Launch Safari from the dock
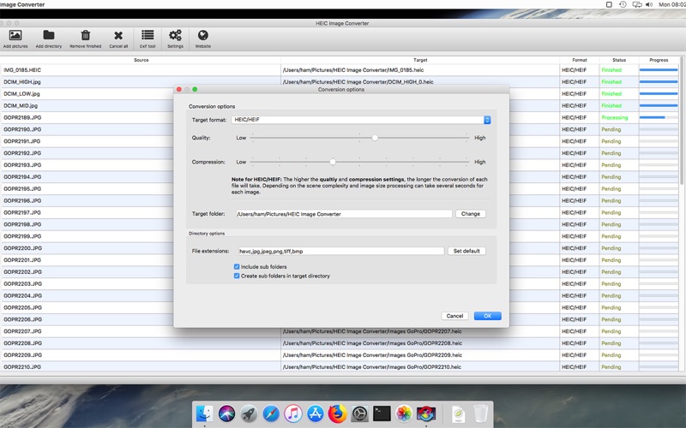This screenshot has height=428, width=686. (x=271, y=413)
